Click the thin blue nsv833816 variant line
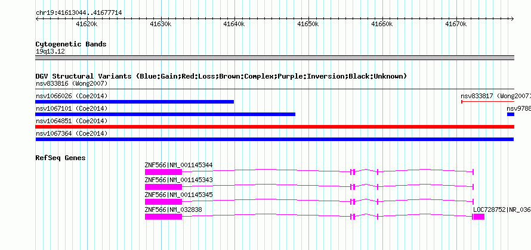Image resolution: width=531 pixels, height=250 pixels. (x=274, y=89)
